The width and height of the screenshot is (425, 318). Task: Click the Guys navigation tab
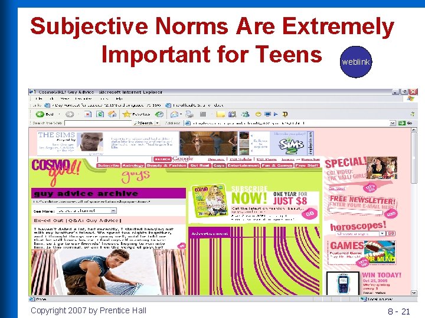(x=219, y=165)
